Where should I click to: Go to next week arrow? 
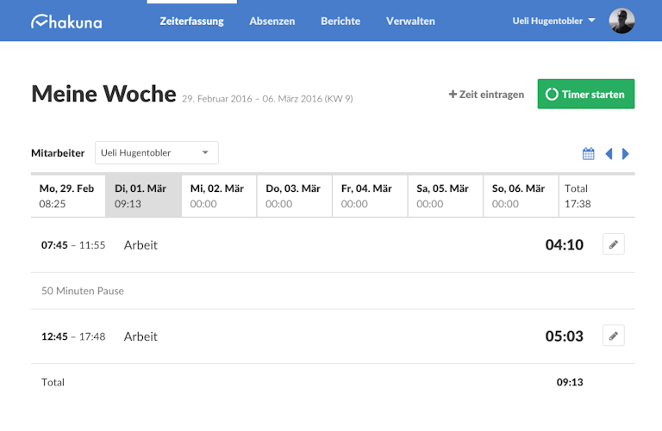click(625, 154)
